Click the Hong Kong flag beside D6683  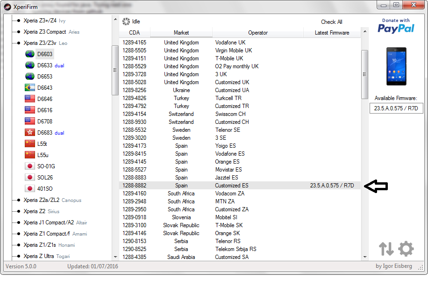(30, 133)
